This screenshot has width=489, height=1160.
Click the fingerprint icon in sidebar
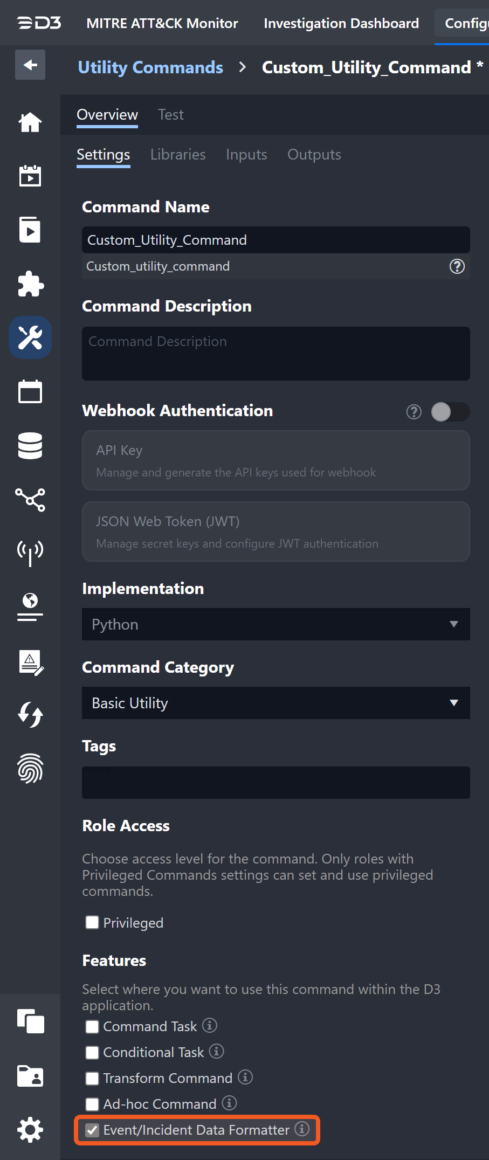point(30,768)
